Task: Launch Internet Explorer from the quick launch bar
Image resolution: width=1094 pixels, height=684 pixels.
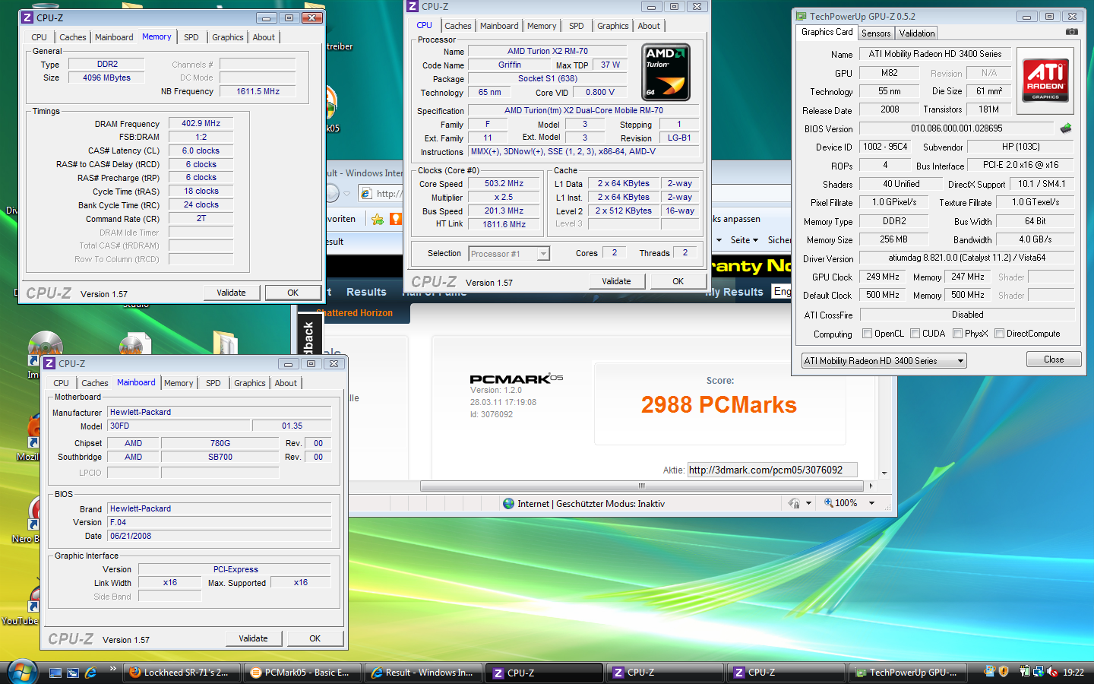Action: (x=90, y=673)
